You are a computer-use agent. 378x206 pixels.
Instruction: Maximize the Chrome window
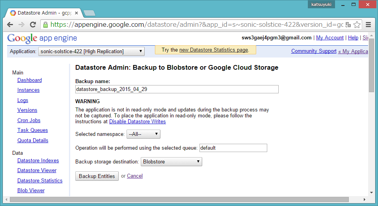(x=354, y=4)
